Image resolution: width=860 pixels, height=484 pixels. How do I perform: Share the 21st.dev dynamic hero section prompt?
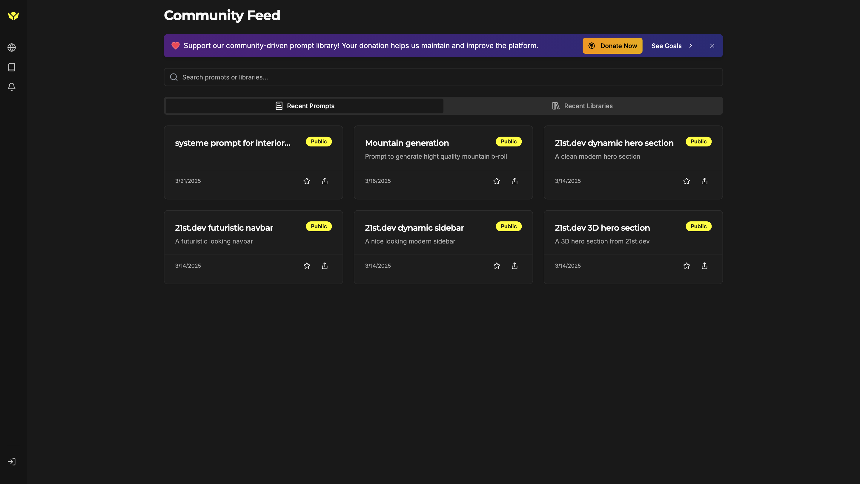pyautogui.click(x=704, y=181)
